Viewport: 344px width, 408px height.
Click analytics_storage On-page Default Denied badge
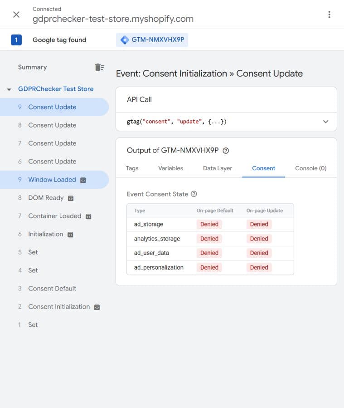click(209, 239)
